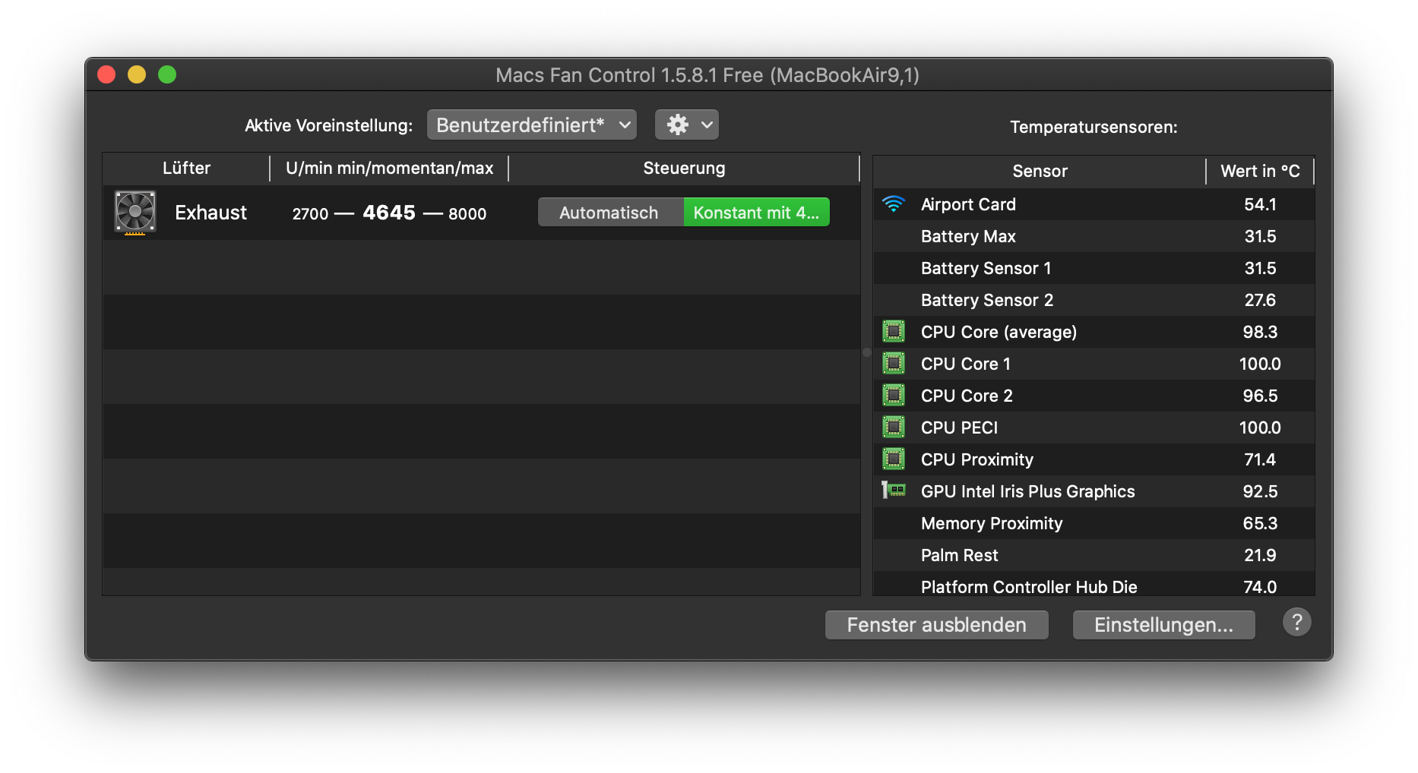This screenshot has height=773, width=1418.
Task: Switch Exhaust fan to Automatisch control
Action: [609, 213]
